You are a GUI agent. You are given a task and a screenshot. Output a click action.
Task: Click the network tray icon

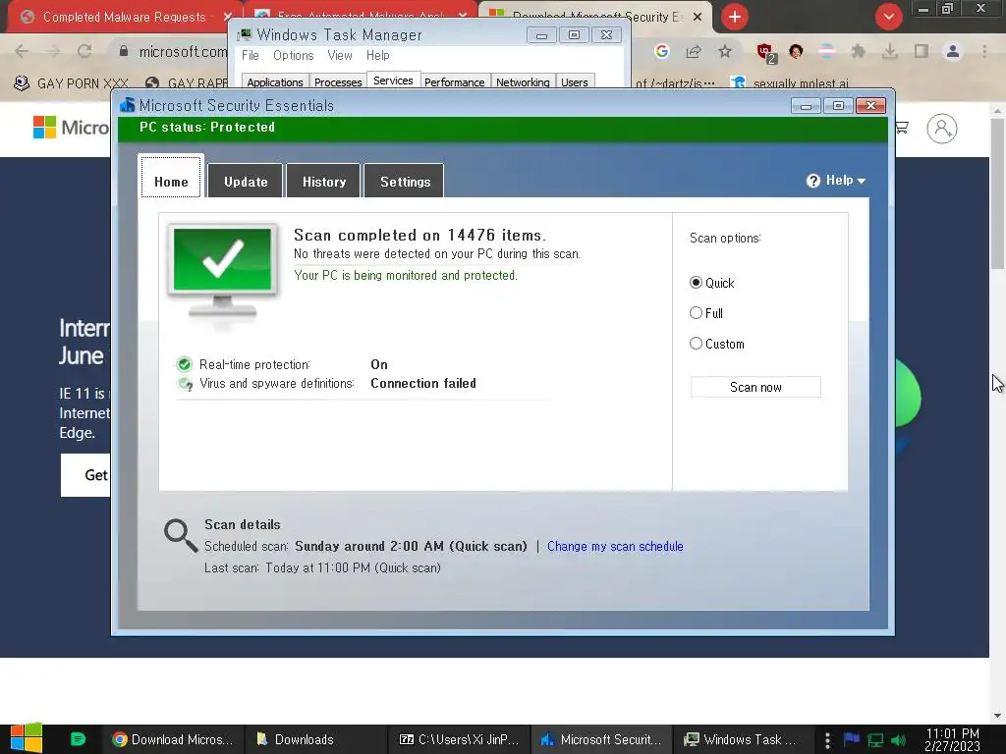[x=875, y=740]
